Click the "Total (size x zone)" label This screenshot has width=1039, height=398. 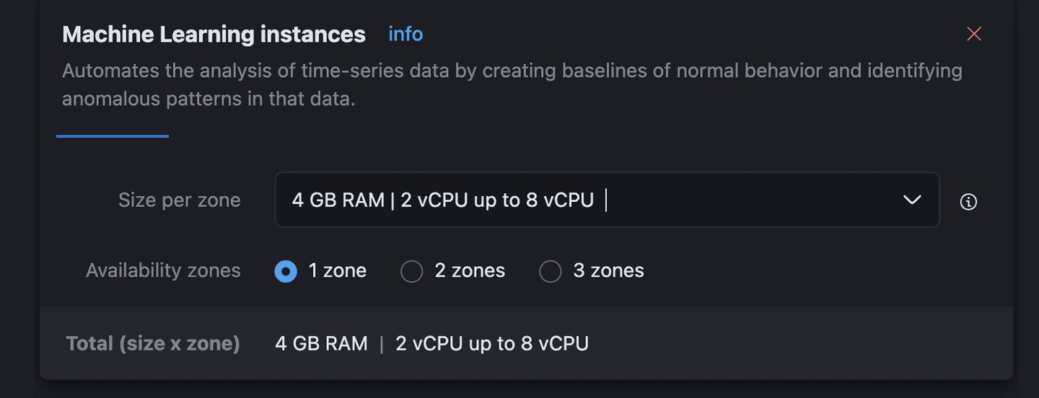(153, 343)
